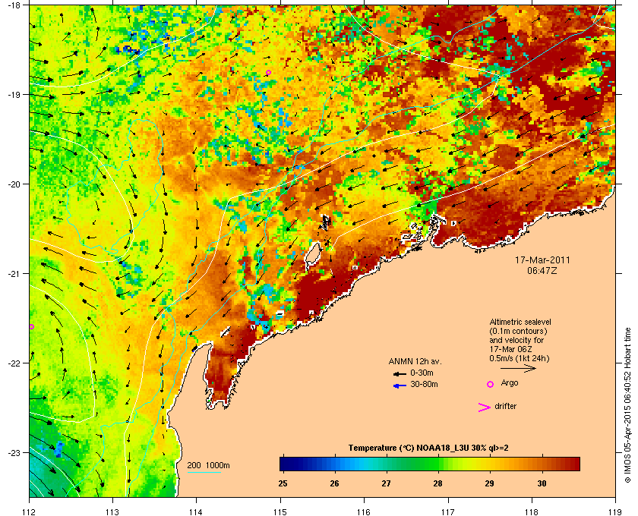
Task: Click the Argo float marker near 18.8S 114.9E
Action: pyautogui.click(x=268, y=73)
